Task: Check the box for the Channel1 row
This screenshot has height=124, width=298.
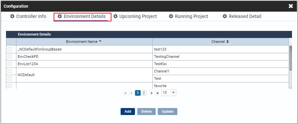Action: click(x=10, y=71)
